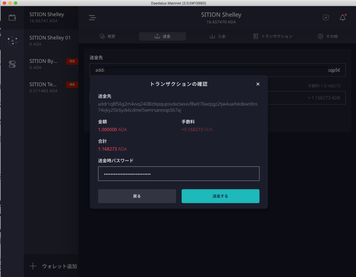Confirm with the 送金する button

(x=220, y=196)
